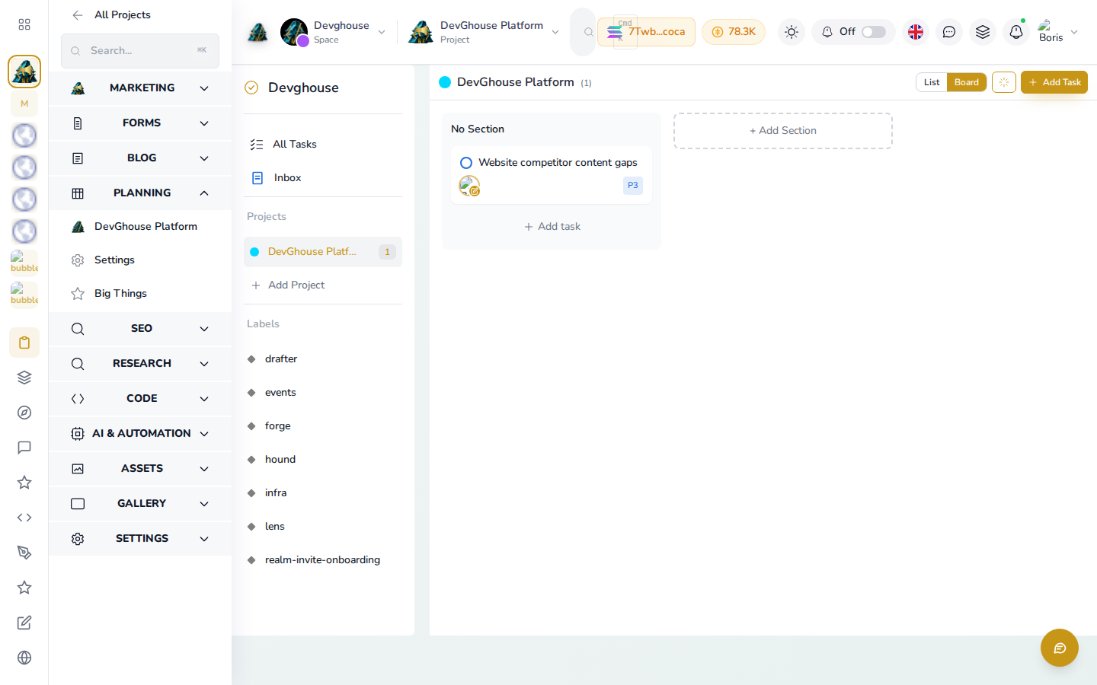The width and height of the screenshot is (1097, 685).
Task: Expand the SEO section
Action: (140, 329)
